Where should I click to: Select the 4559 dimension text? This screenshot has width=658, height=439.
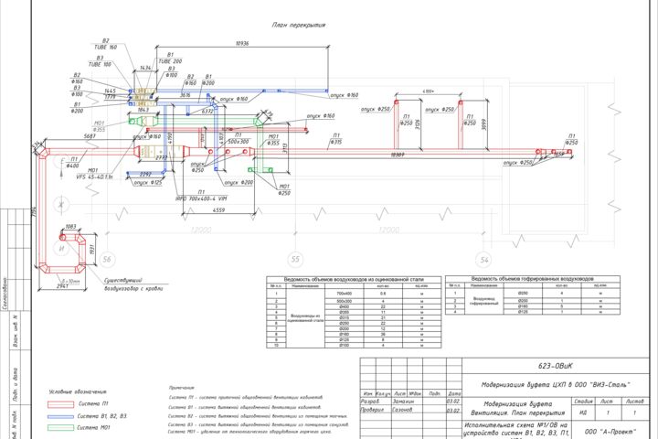[x=218, y=210]
